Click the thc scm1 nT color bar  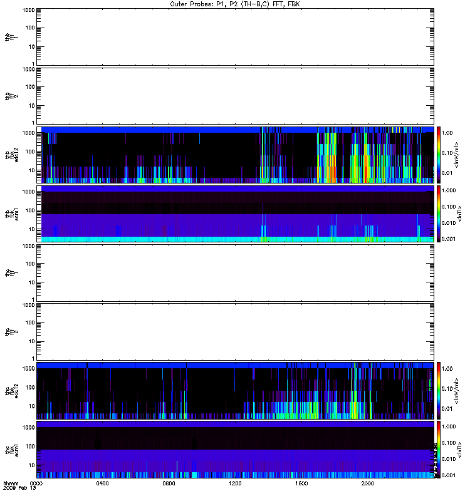pyautogui.click(x=439, y=450)
